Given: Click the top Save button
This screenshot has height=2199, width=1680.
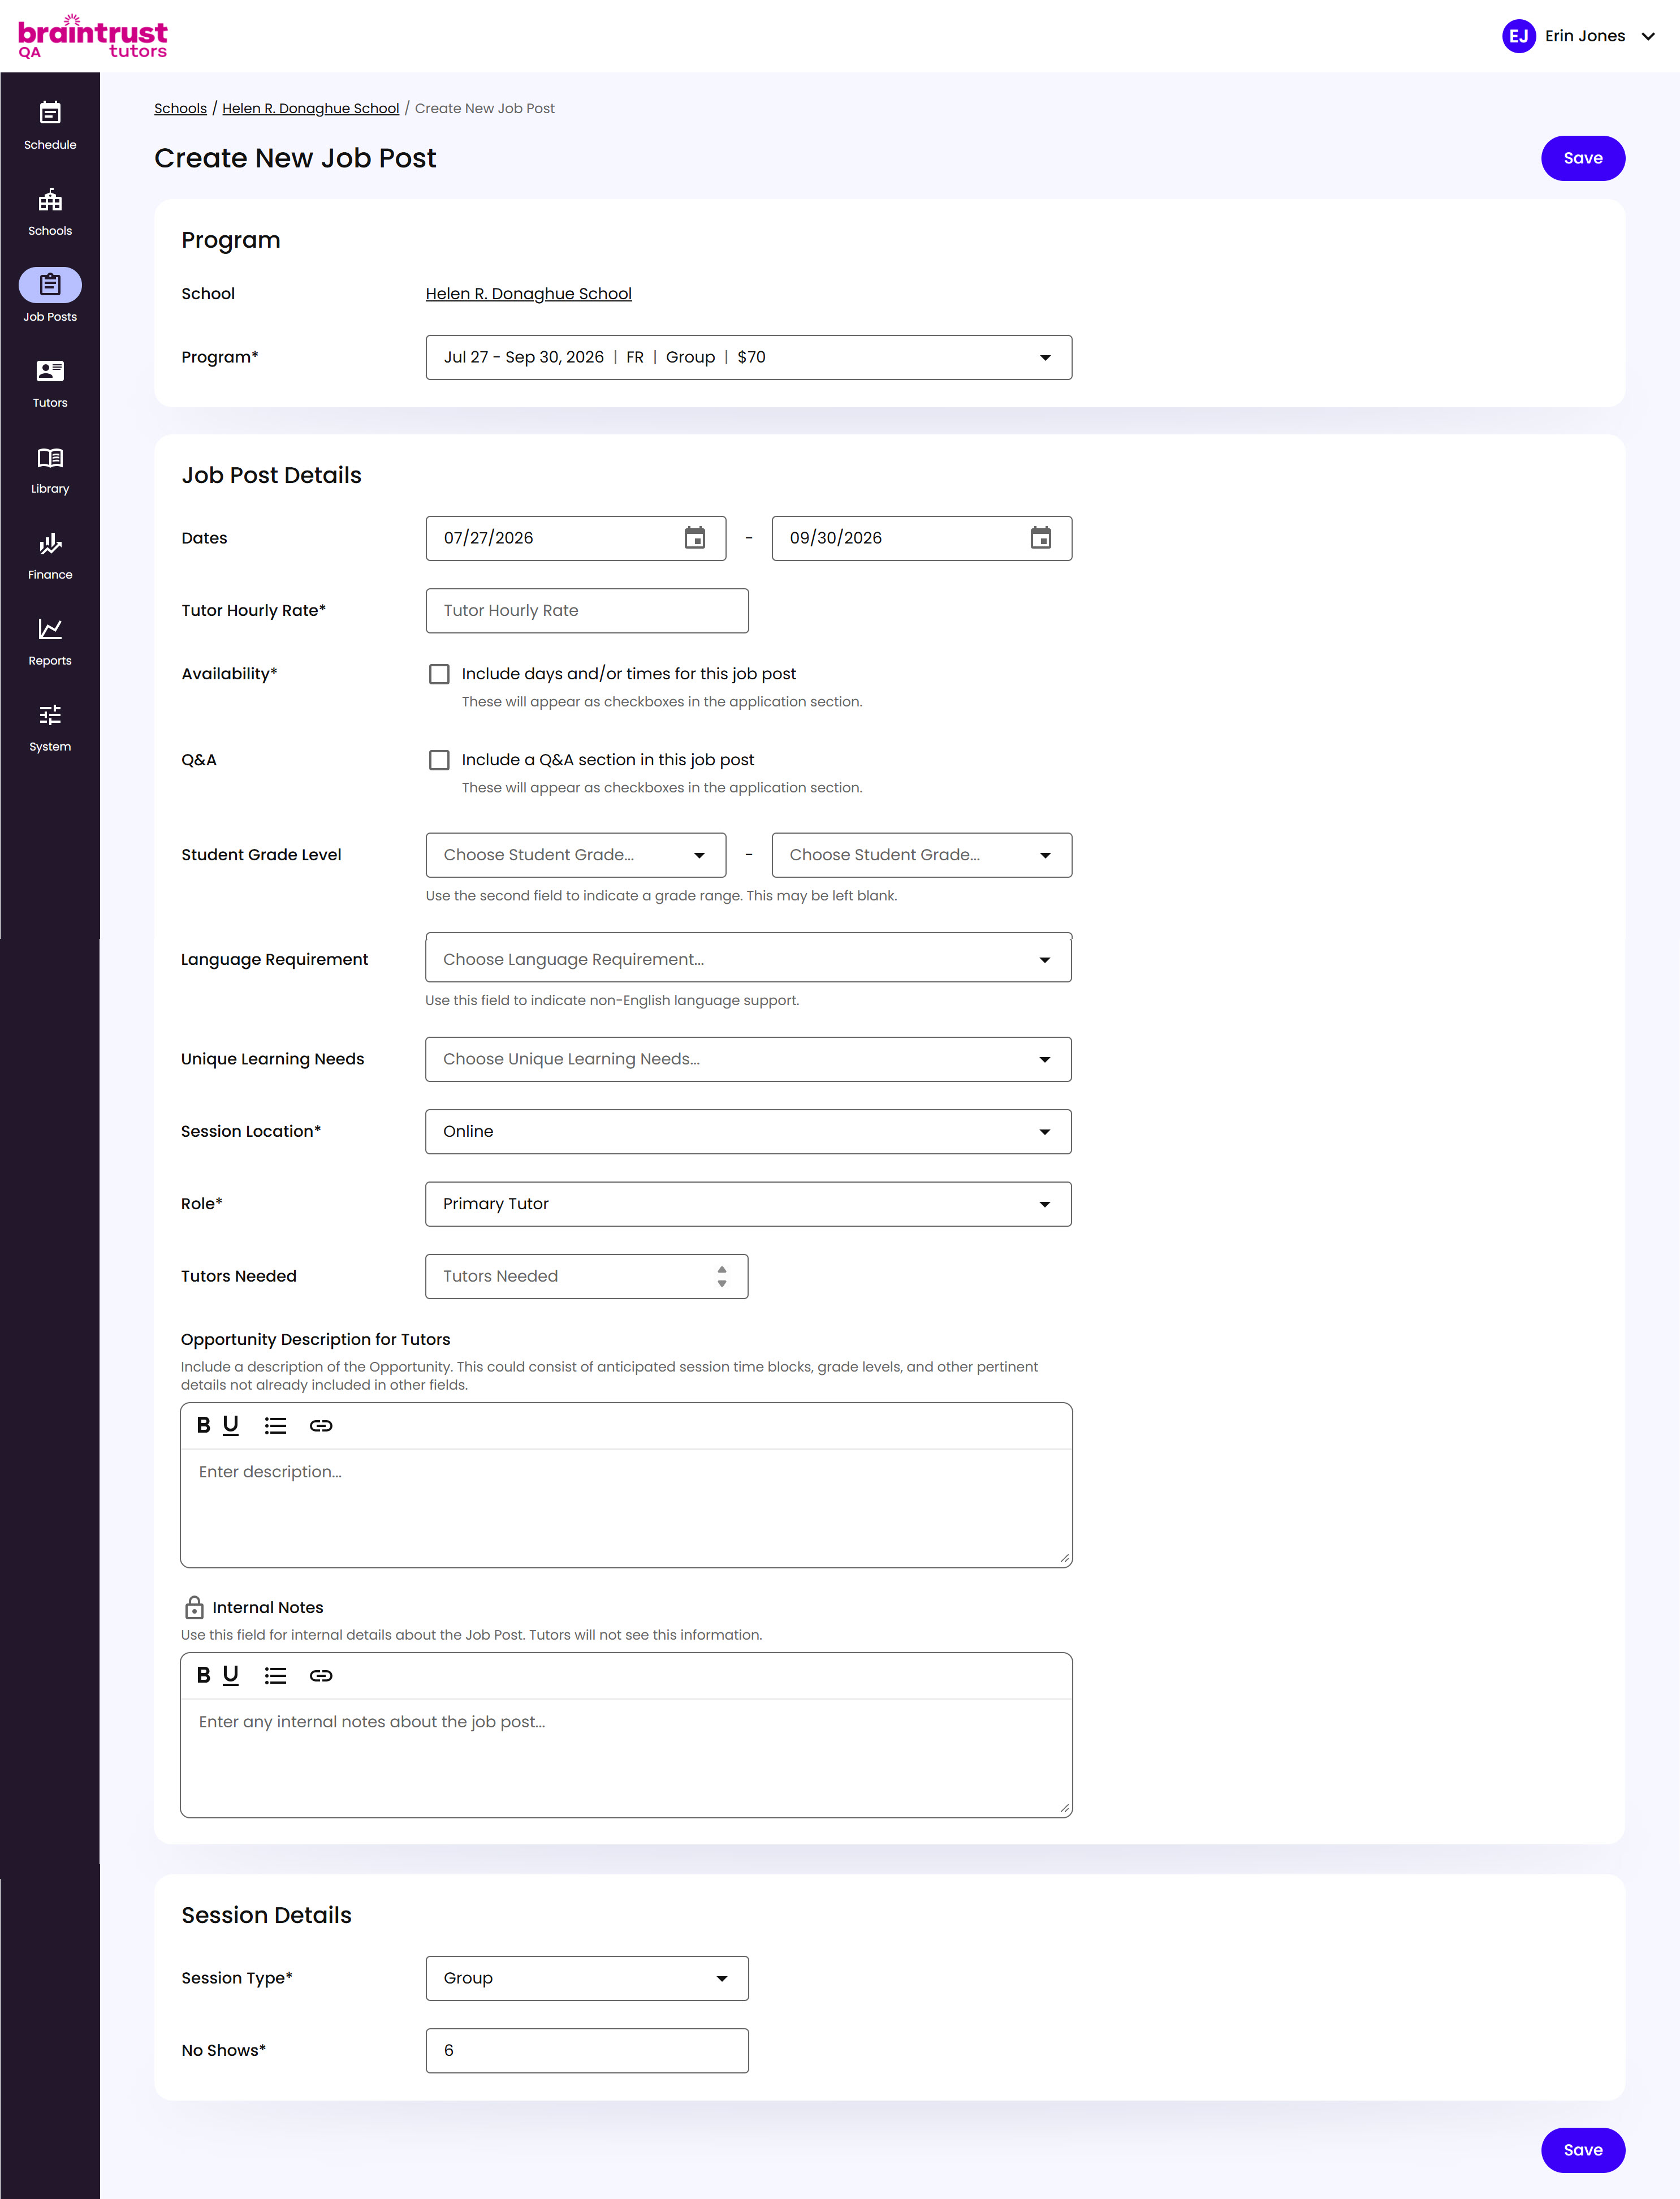Looking at the screenshot, I should [x=1582, y=158].
